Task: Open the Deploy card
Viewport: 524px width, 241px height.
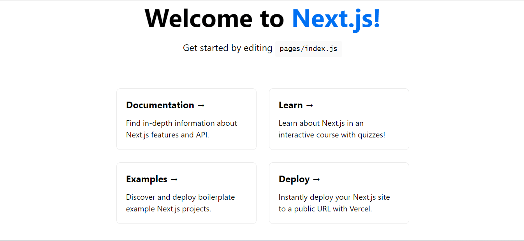Action: (339, 193)
